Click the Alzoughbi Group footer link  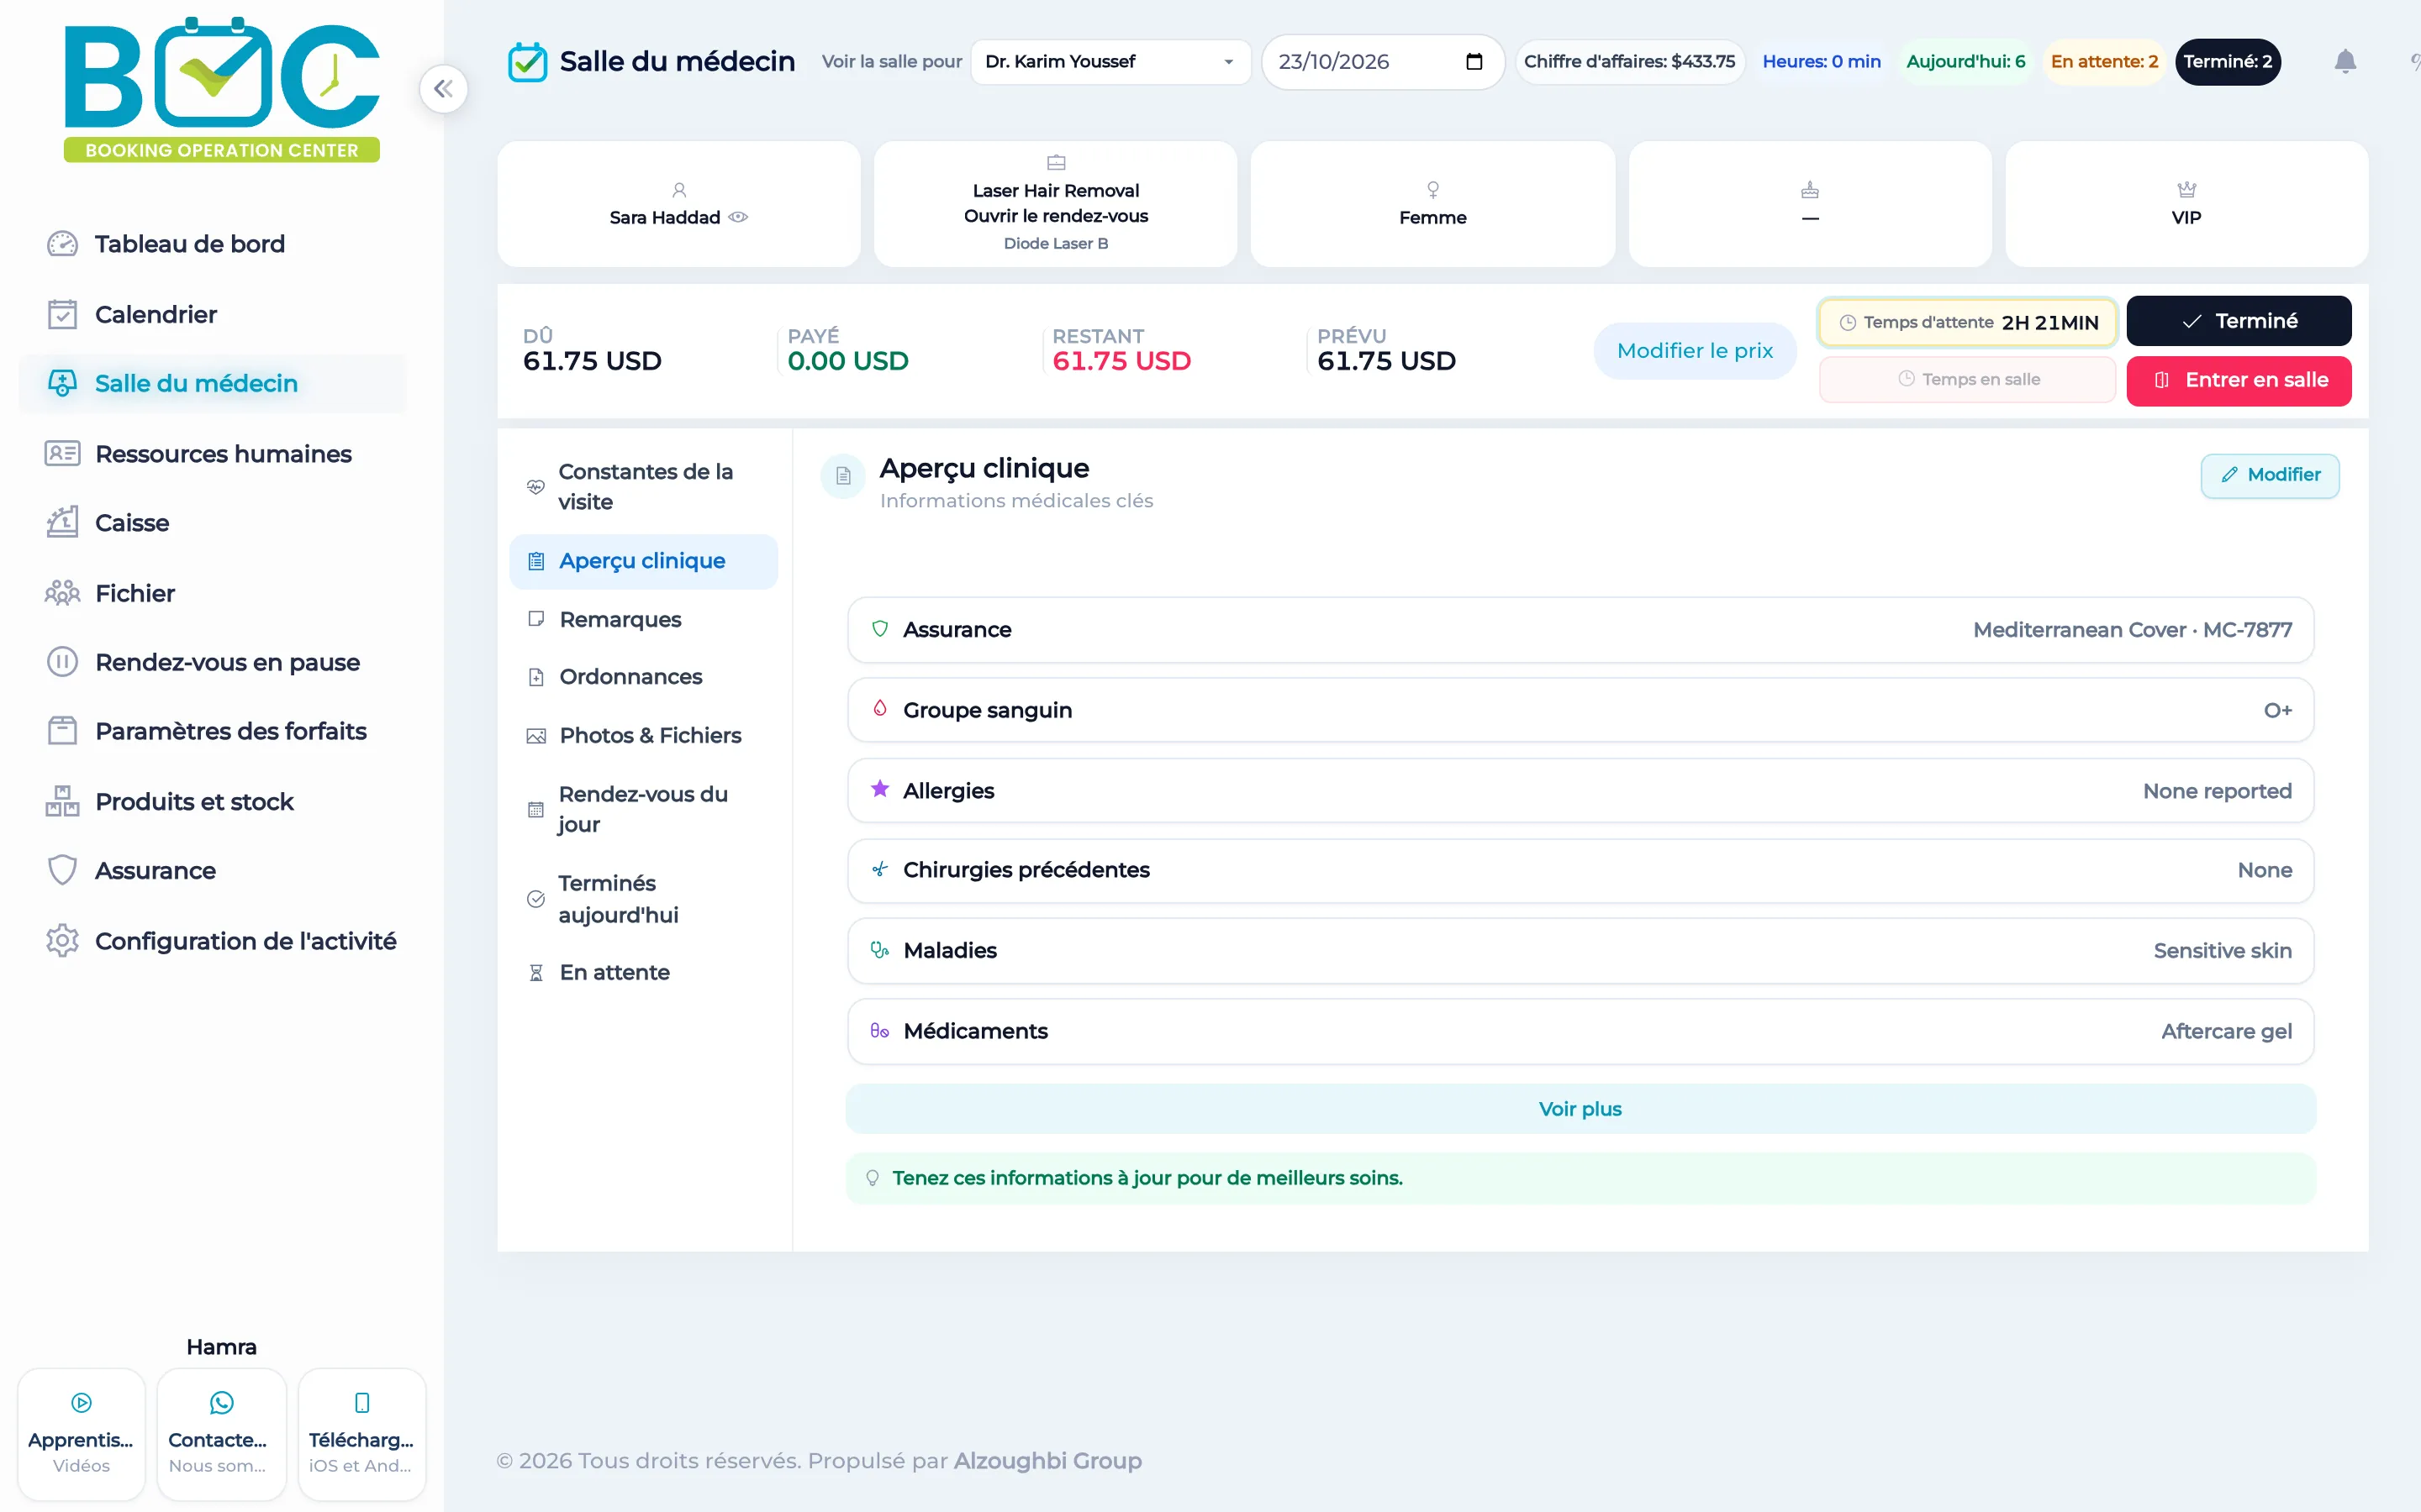tap(1047, 1460)
